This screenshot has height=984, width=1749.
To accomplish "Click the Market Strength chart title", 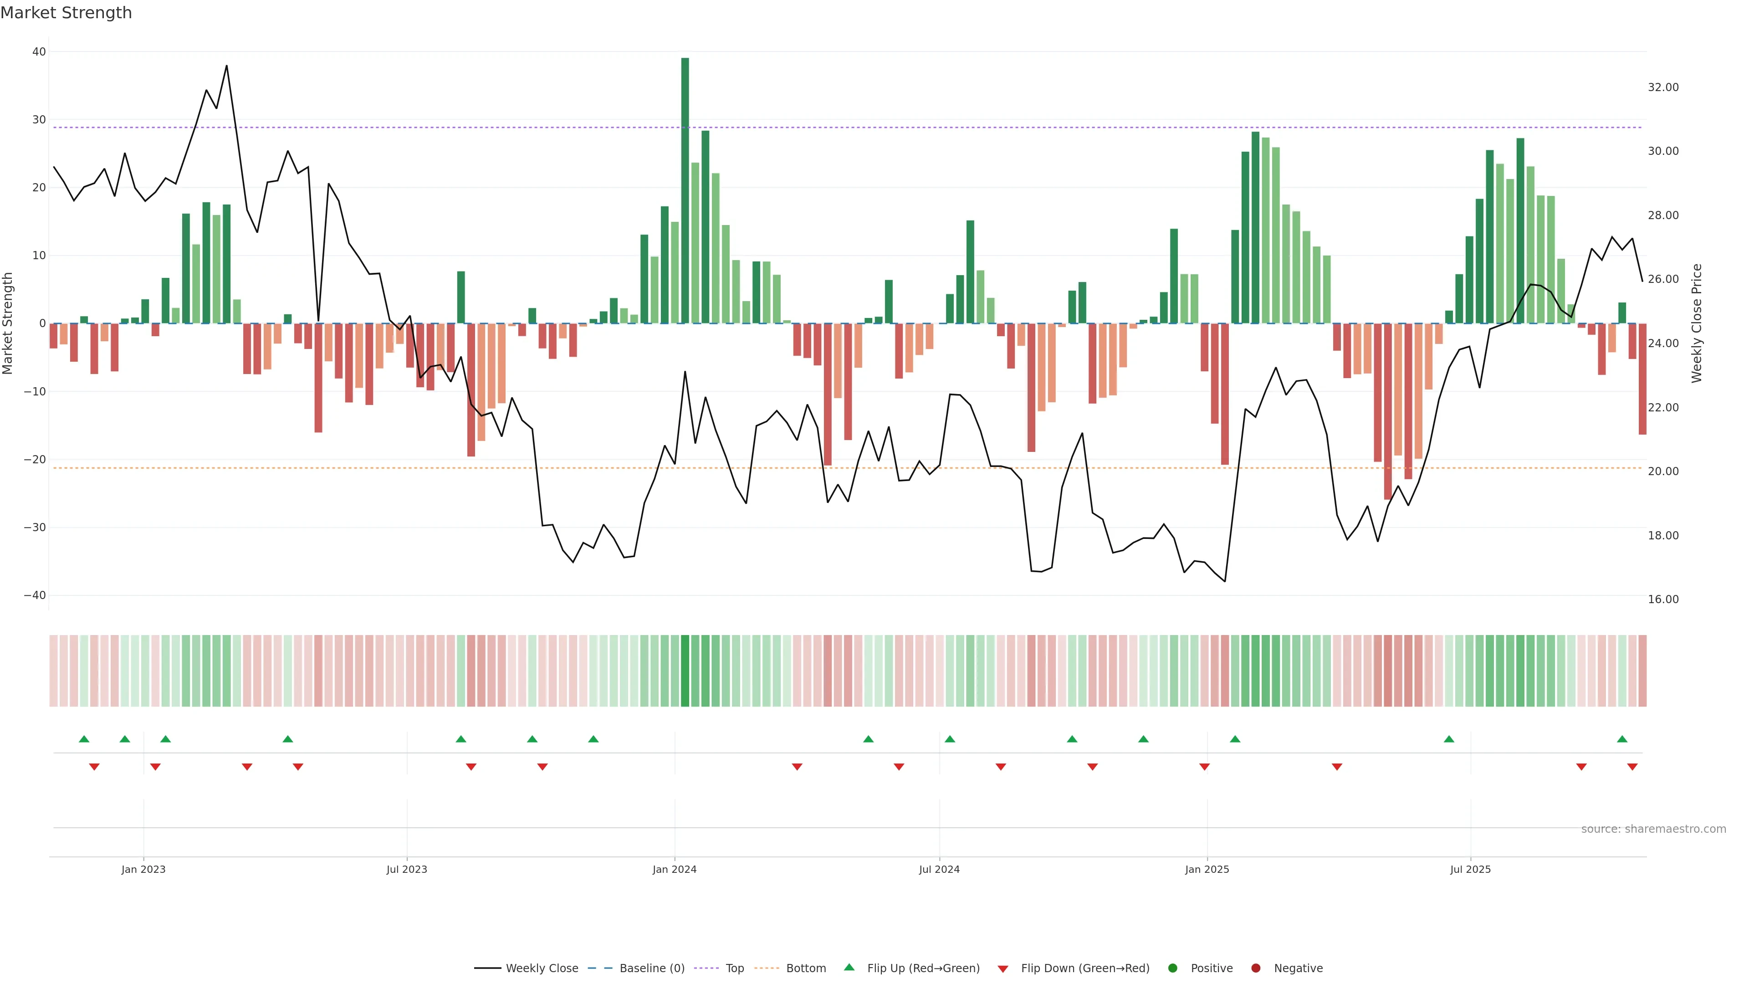I will [66, 13].
